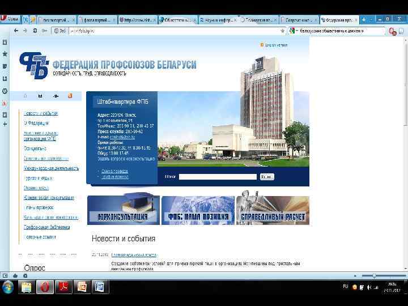Open the star panel in Opera sidebar
408x306 pixels.
point(5,54)
